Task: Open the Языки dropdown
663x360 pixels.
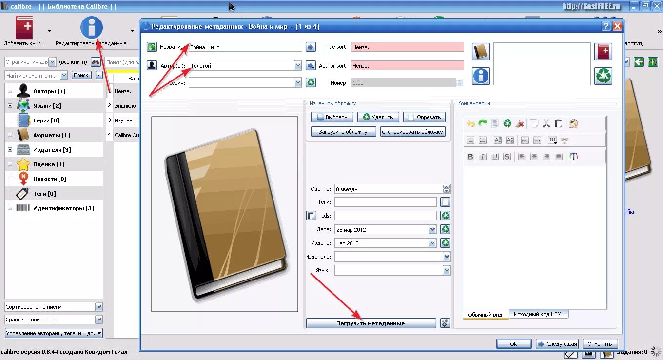Action: (x=446, y=270)
